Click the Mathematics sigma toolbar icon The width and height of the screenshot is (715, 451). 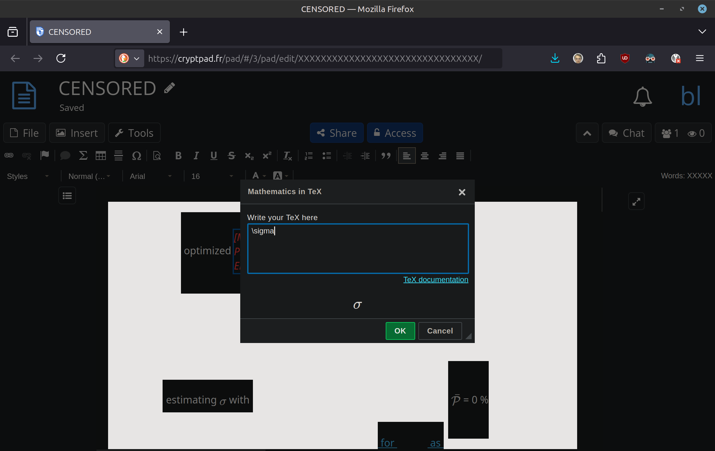[x=83, y=156]
